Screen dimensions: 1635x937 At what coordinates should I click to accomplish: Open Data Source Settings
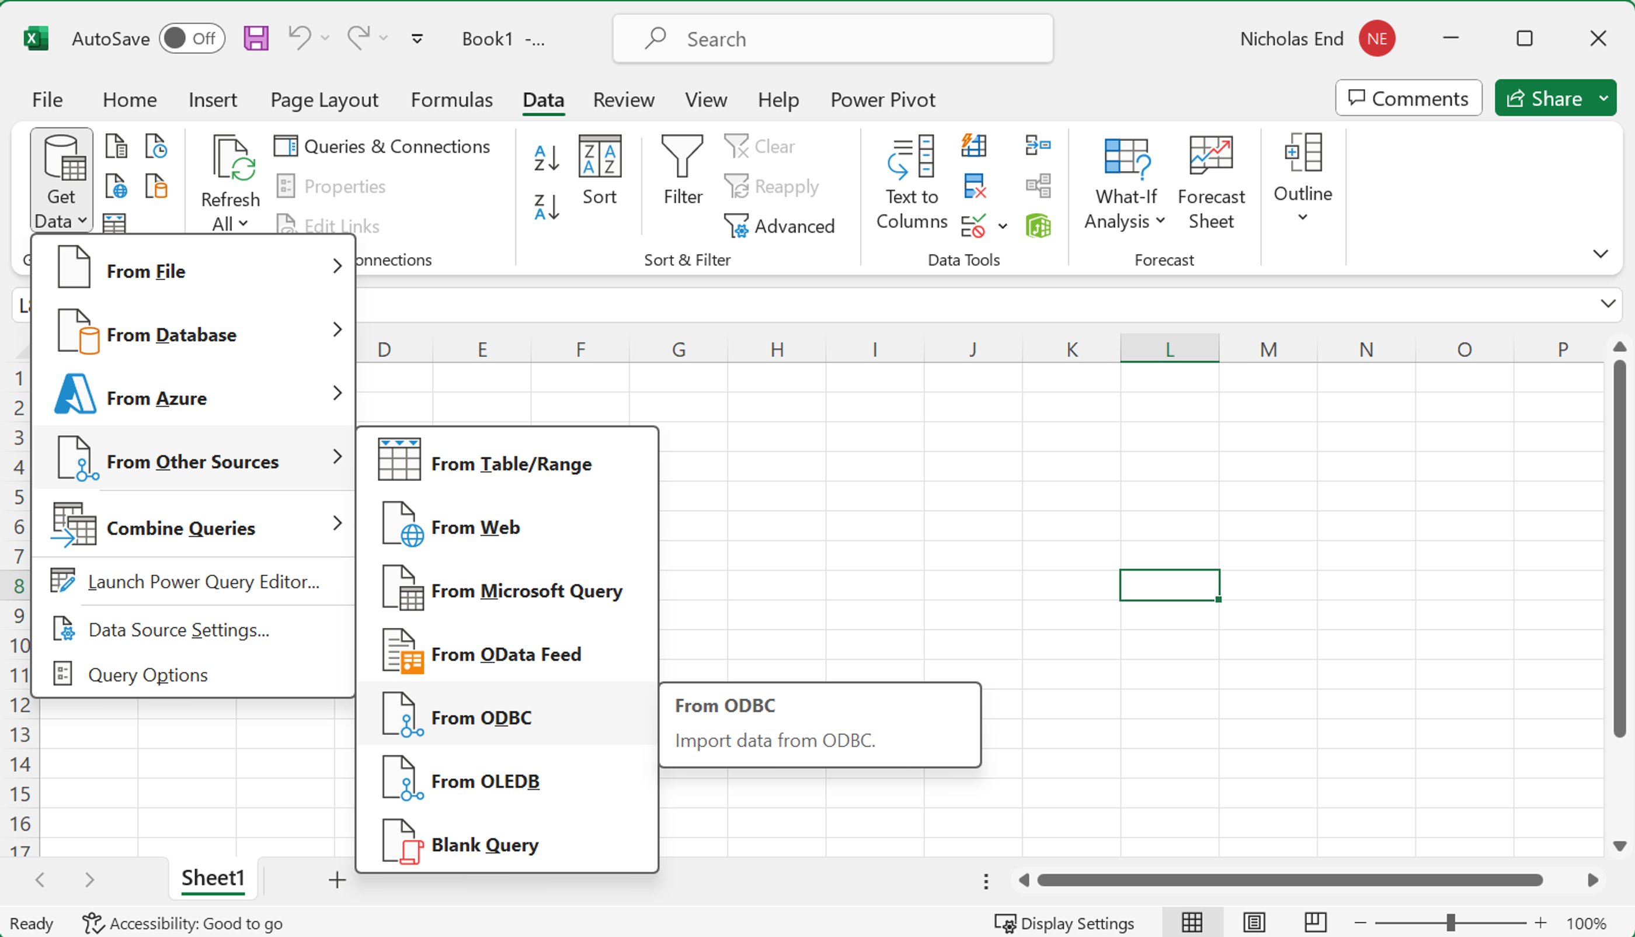(194, 629)
